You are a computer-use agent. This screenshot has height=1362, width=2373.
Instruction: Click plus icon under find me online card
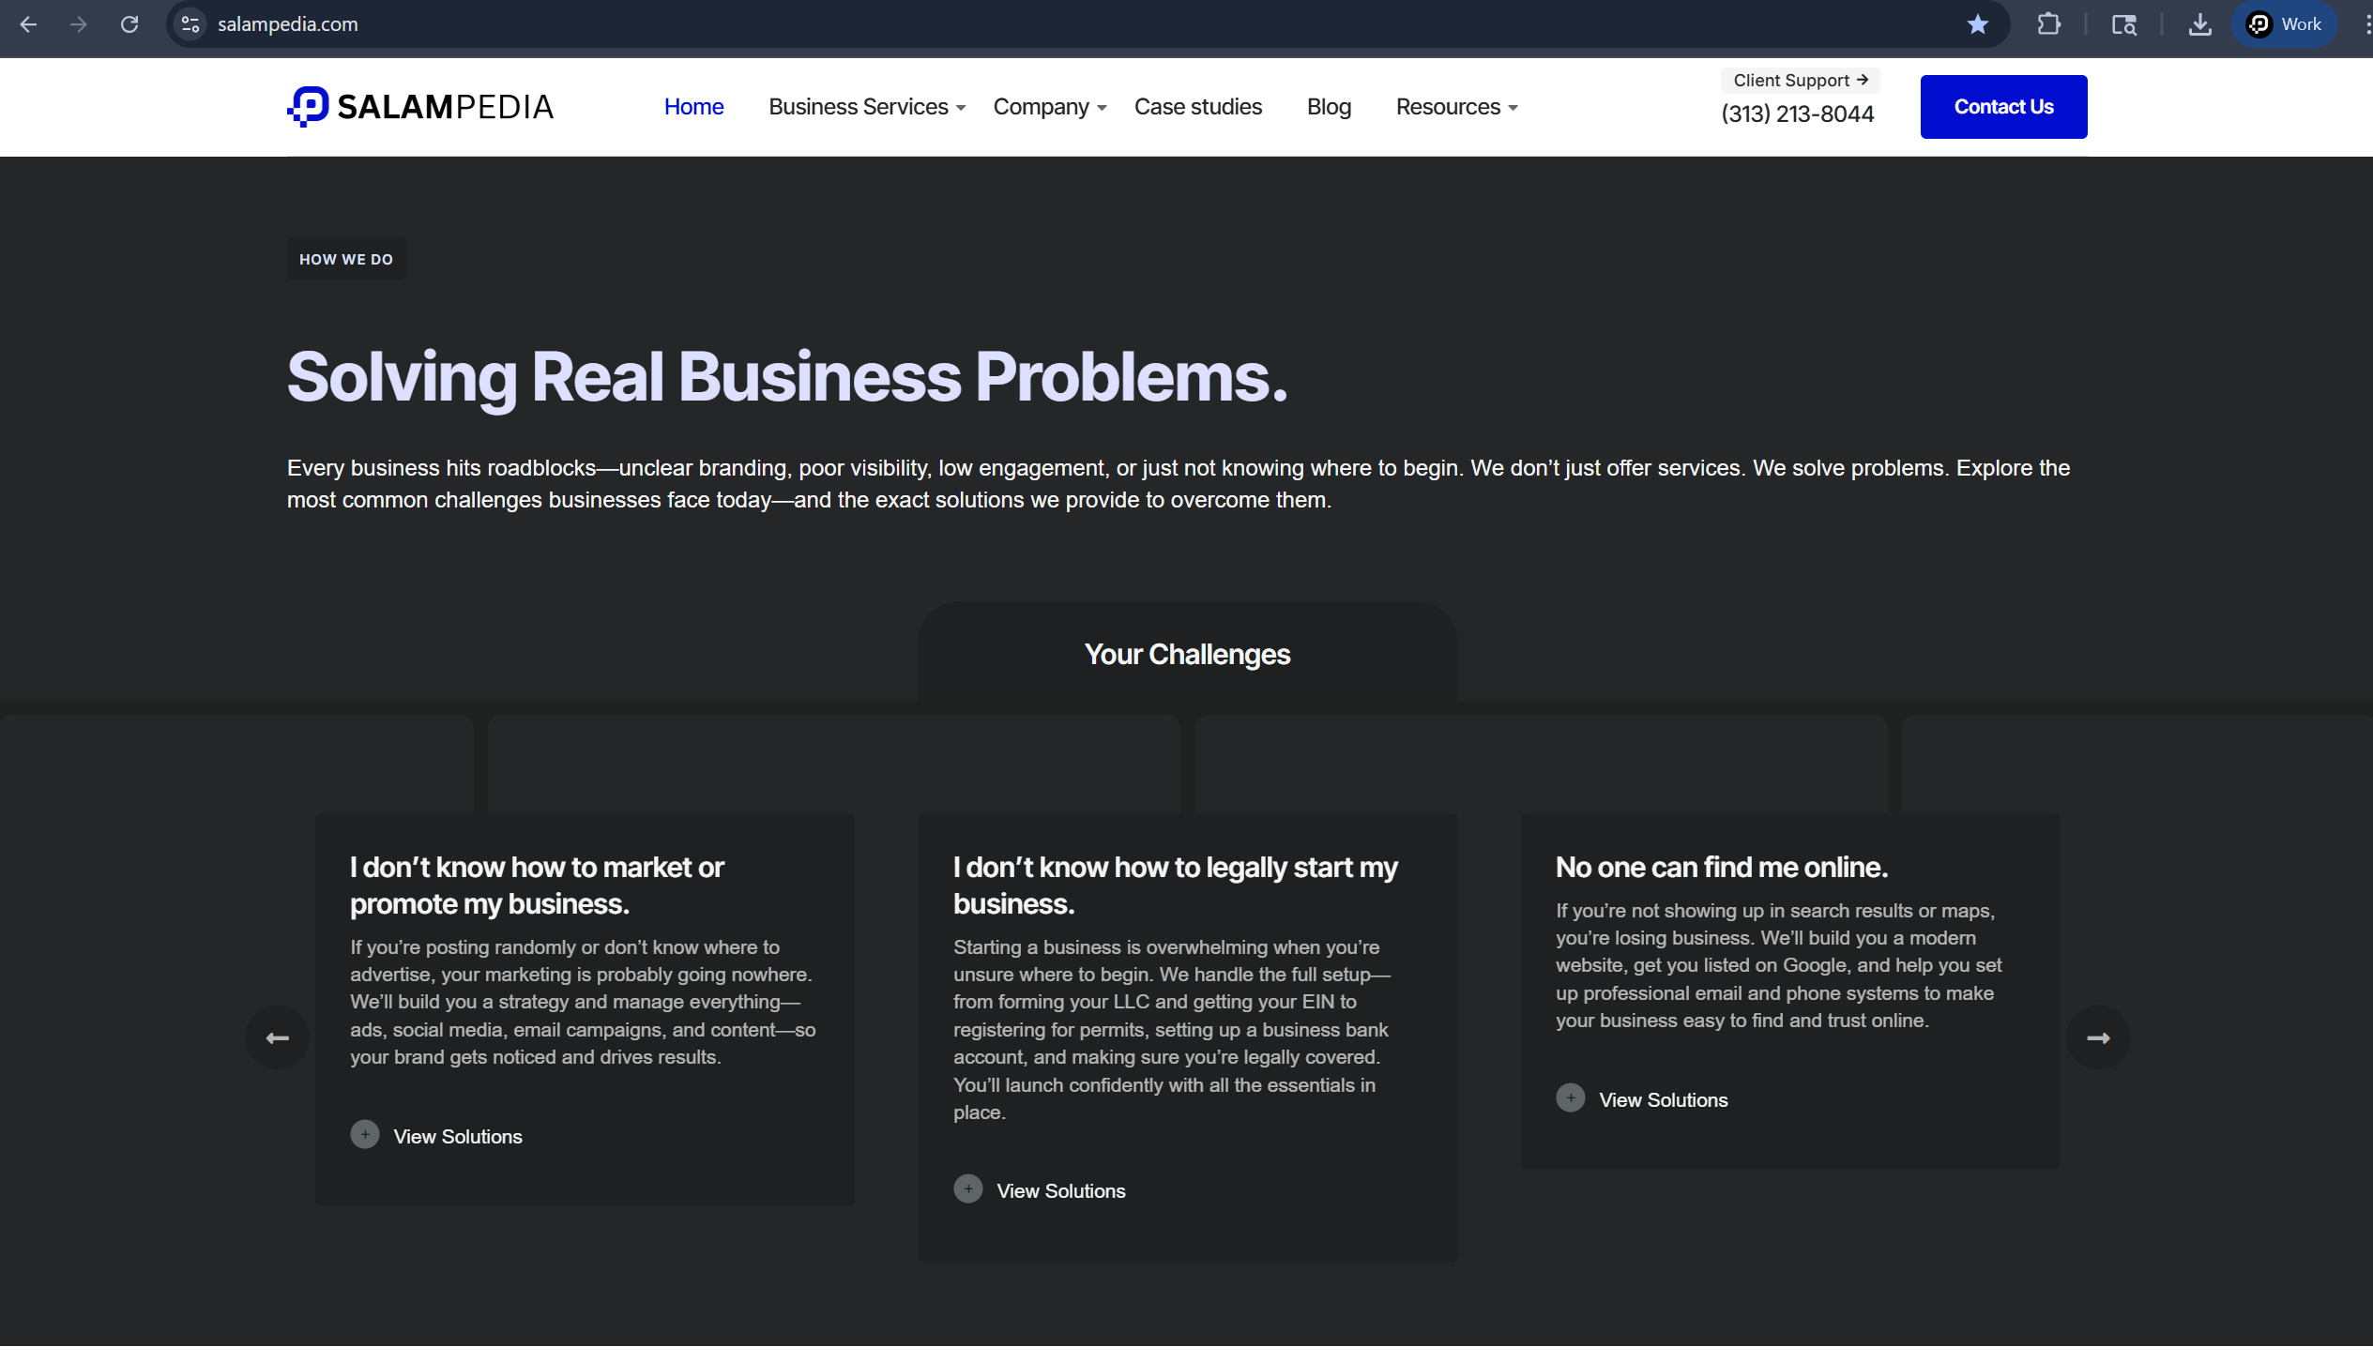click(x=1571, y=1098)
